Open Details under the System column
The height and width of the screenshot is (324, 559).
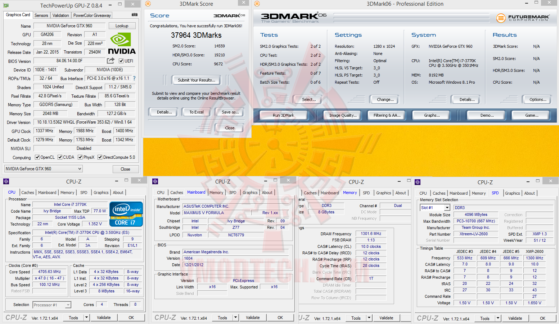(x=467, y=99)
